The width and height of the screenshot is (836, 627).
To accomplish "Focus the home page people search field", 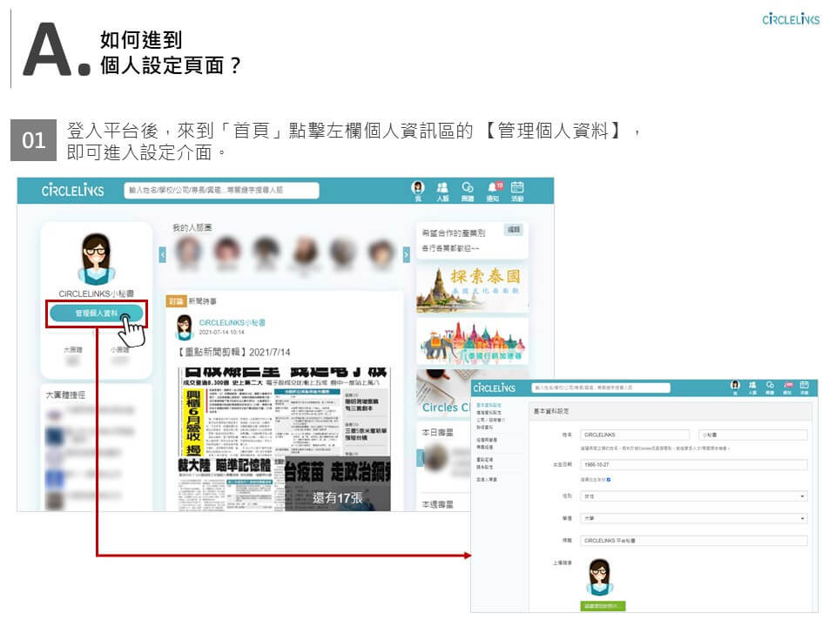I will [x=222, y=191].
